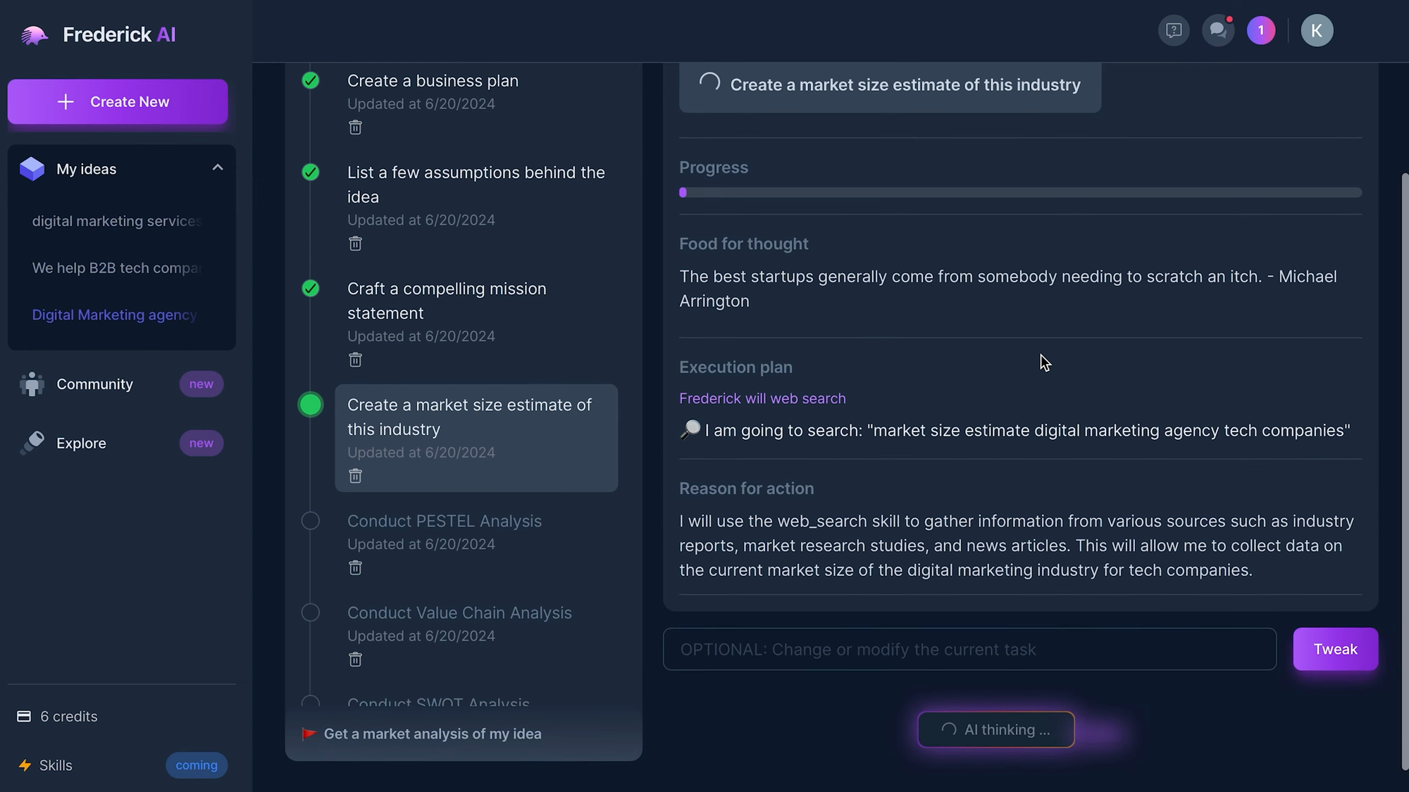
Task: Open the help question icon in header
Action: (x=1174, y=30)
